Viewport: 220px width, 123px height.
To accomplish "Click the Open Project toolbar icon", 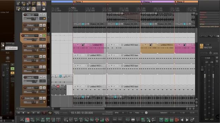I will (23, 4).
